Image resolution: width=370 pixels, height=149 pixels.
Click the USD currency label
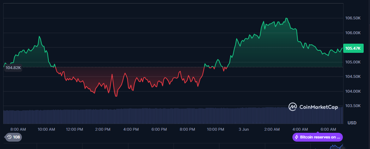point(352,123)
